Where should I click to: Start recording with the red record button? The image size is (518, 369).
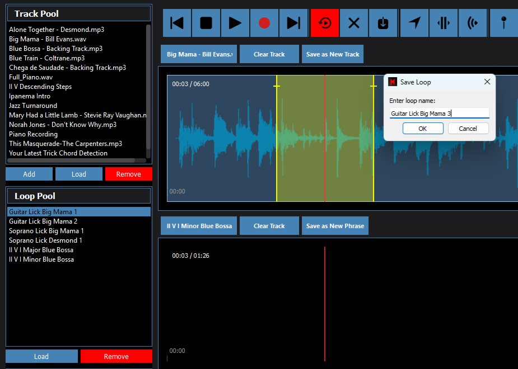tap(264, 23)
